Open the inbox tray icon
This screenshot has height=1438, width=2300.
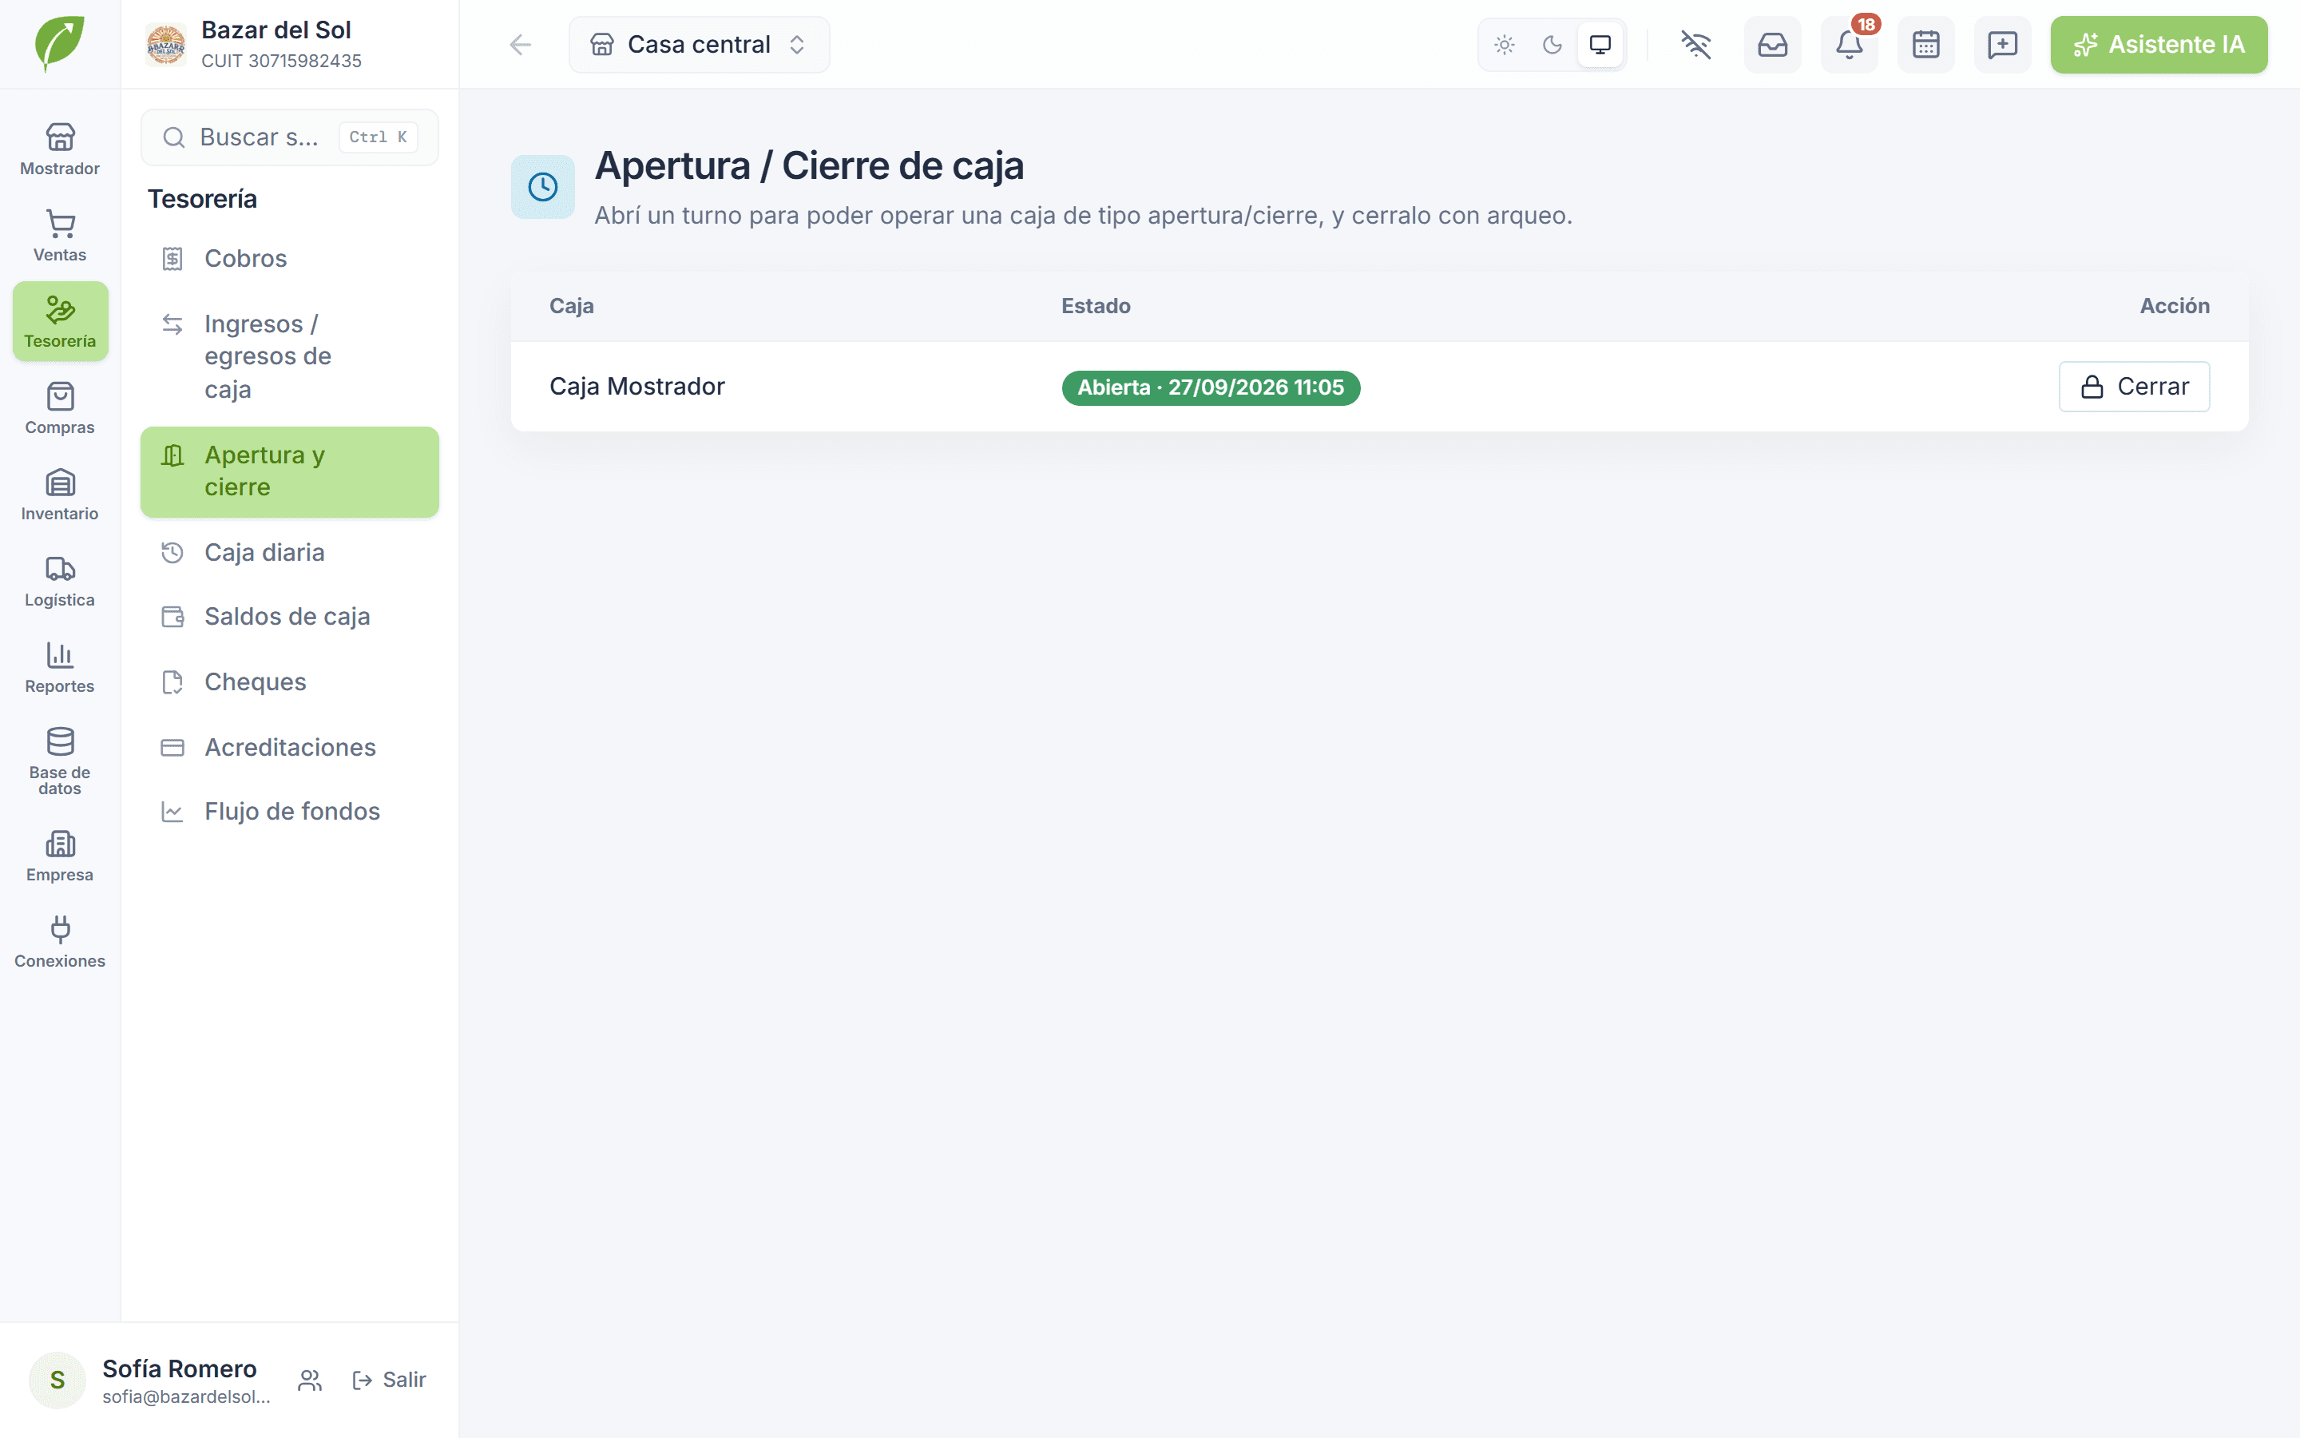(x=1773, y=45)
